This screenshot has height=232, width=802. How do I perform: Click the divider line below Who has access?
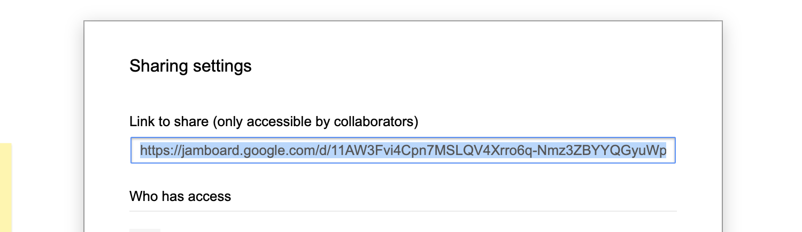[x=403, y=211]
